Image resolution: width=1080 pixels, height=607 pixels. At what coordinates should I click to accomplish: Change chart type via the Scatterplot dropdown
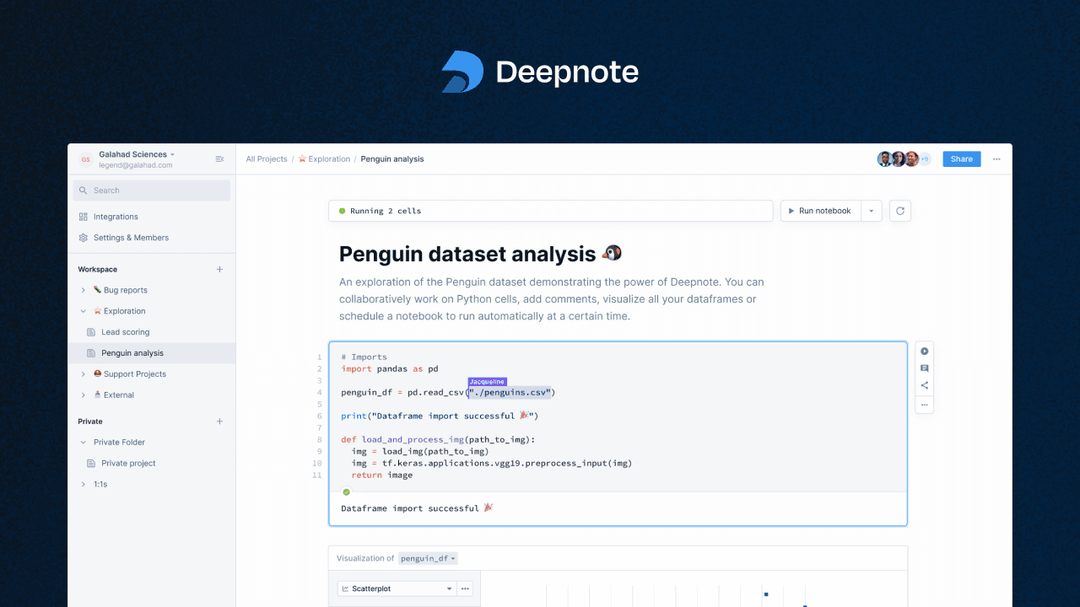pyautogui.click(x=397, y=588)
